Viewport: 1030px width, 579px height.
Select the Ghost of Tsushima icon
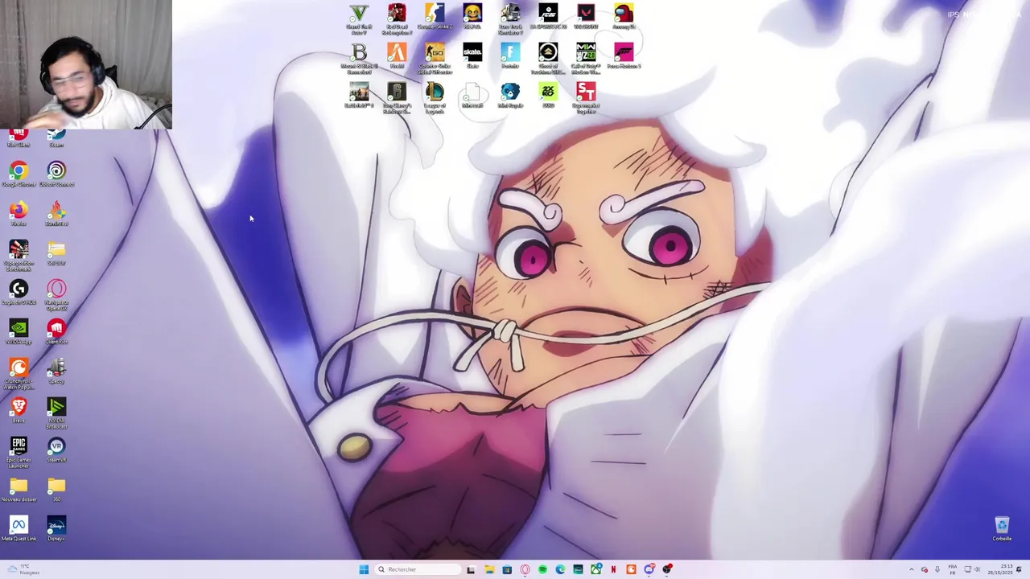pyautogui.click(x=548, y=59)
